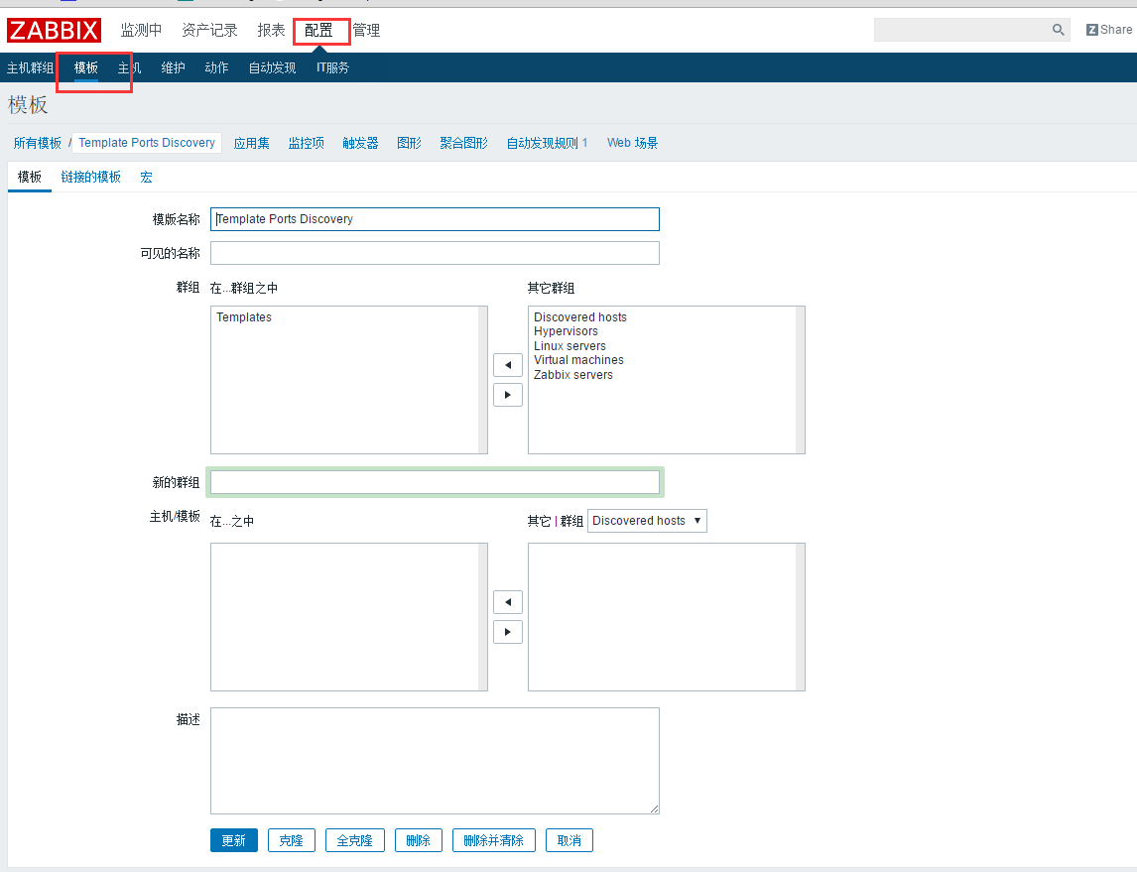Select Virtual machines in other groups list
This screenshot has width=1137, height=872.
point(578,360)
